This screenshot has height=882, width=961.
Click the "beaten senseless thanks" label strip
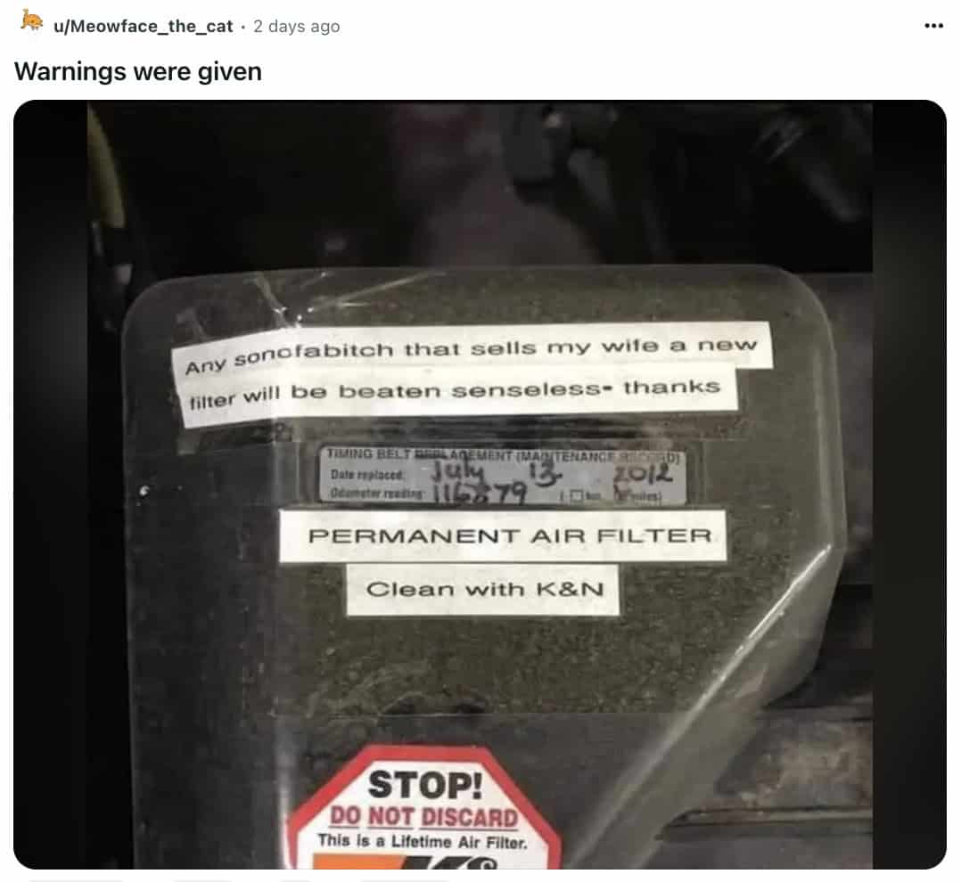pyautogui.click(x=457, y=393)
